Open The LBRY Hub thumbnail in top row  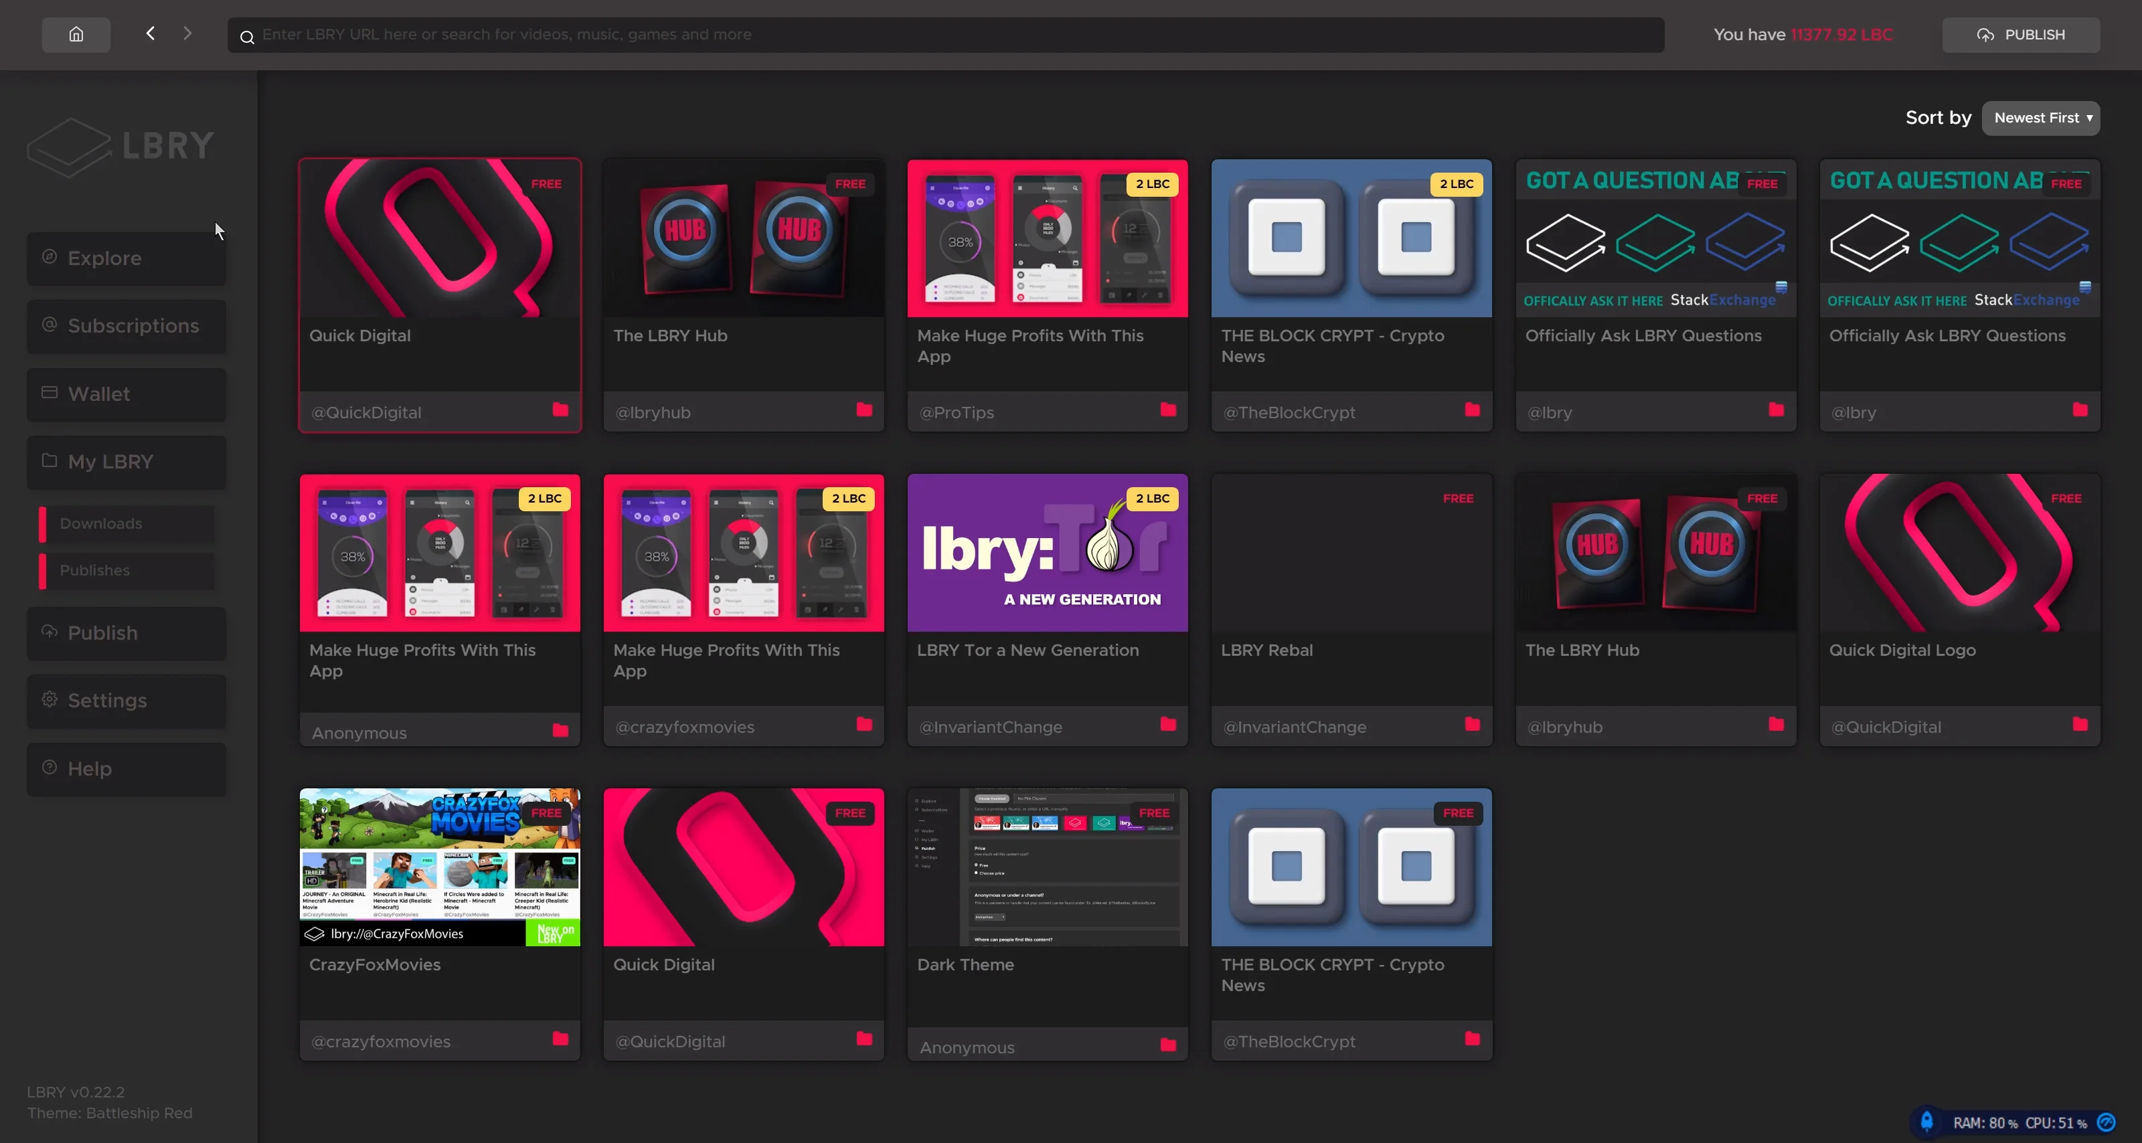click(x=744, y=239)
